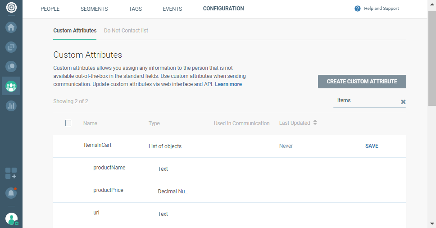
Task: Click Save for ItemsInCart attribute
Action: tap(372, 146)
